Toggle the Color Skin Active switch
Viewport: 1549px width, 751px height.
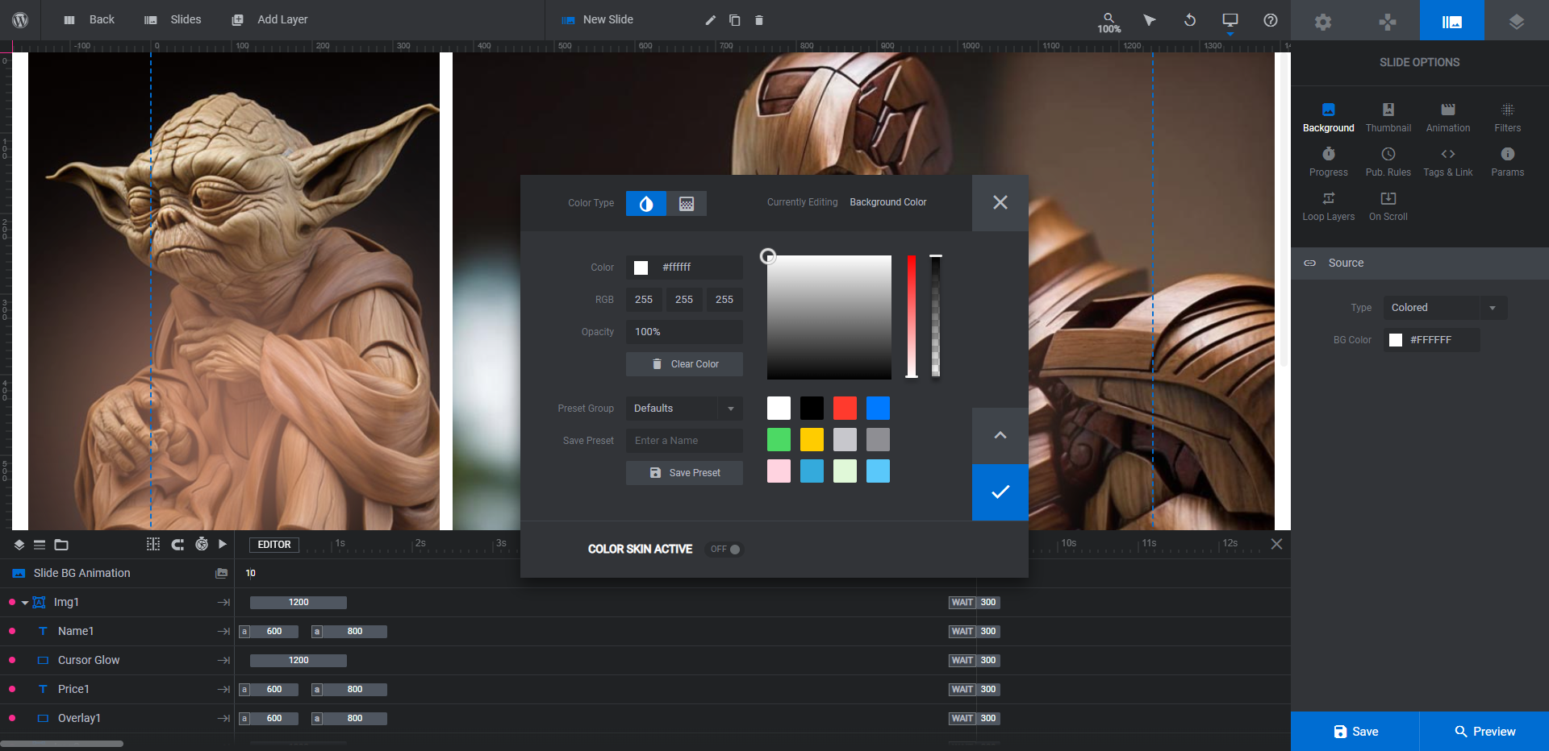click(724, 550)
